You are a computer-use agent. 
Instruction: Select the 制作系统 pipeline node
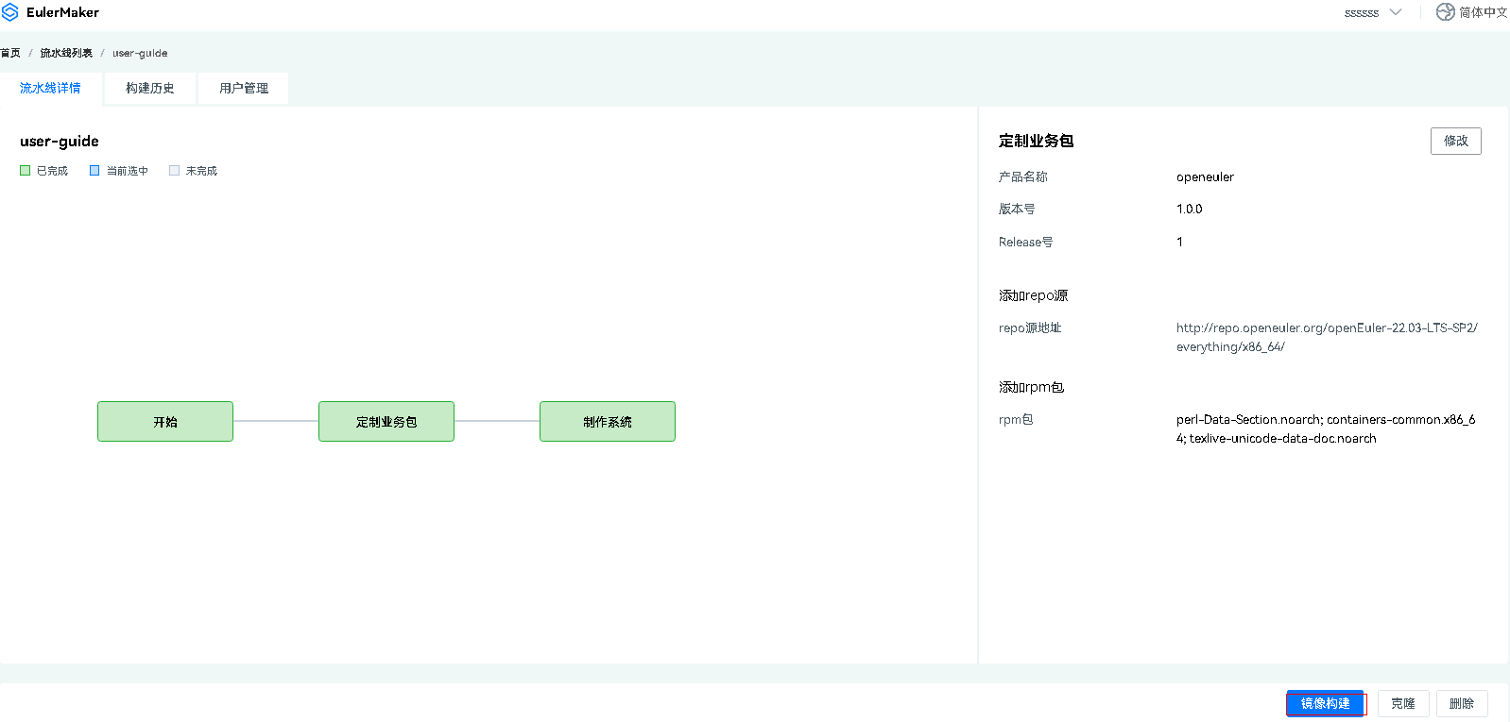tap(608, 422)
